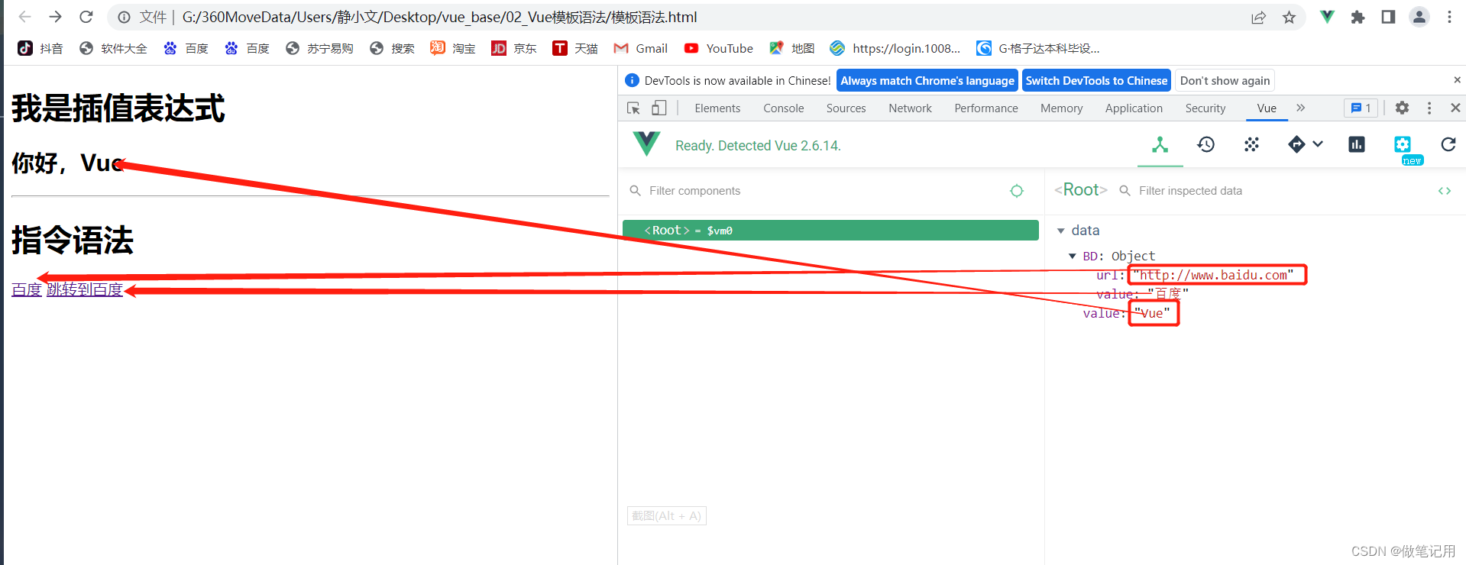Open the YouTube bookmark
Screen dimensions: 1466x565
pyautogui.click(x=719, y=48)
